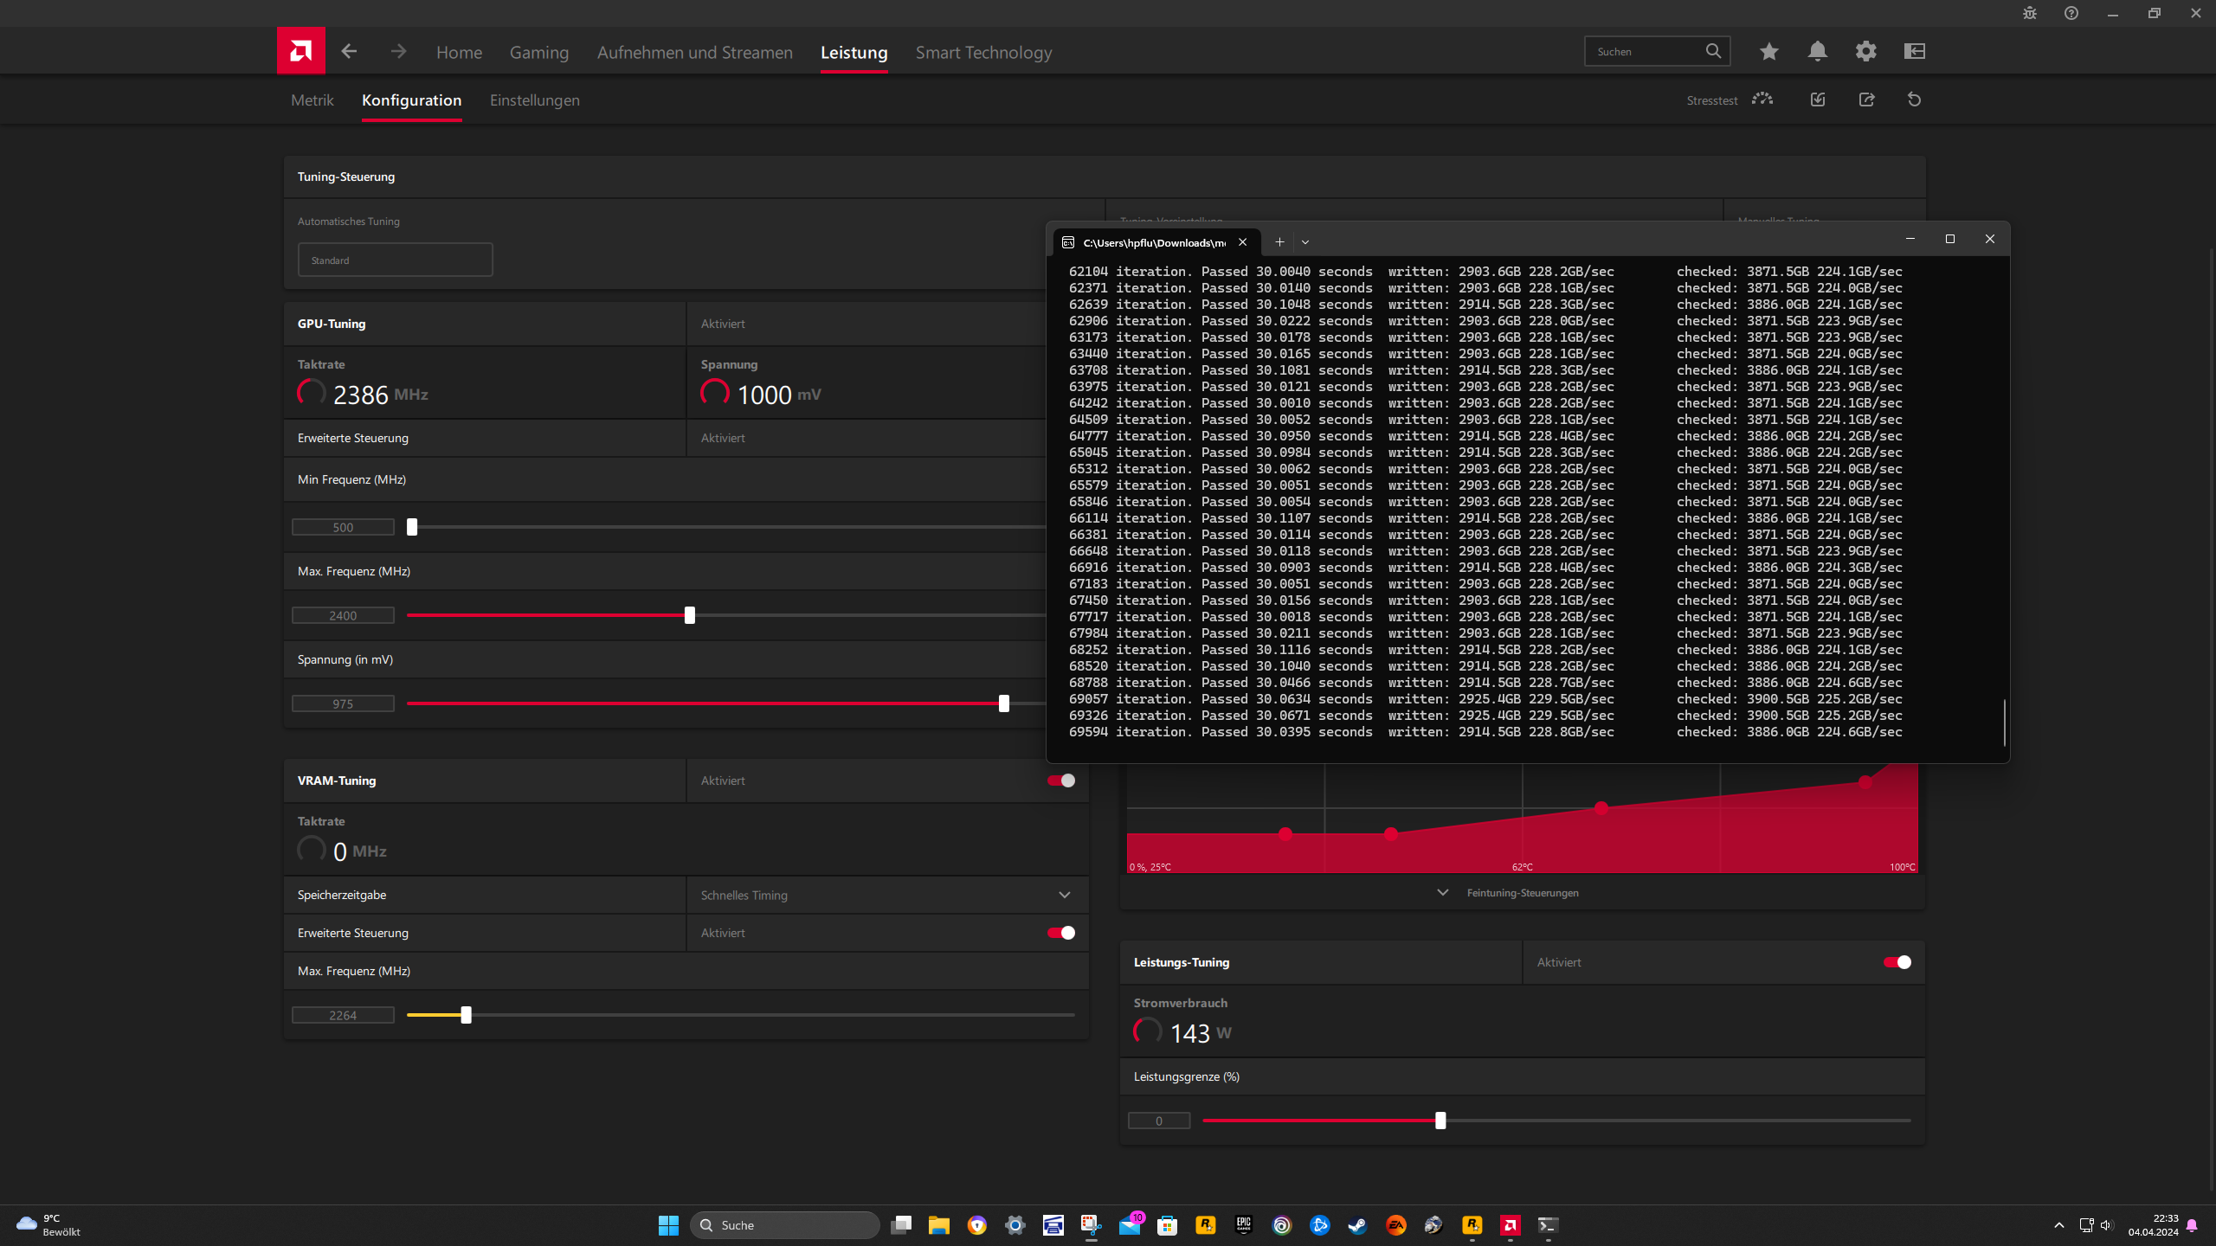Turn off Leistungs-Tuning switch
The height and width of the screenshot is (1246, 2216).
pos(1897,962)
